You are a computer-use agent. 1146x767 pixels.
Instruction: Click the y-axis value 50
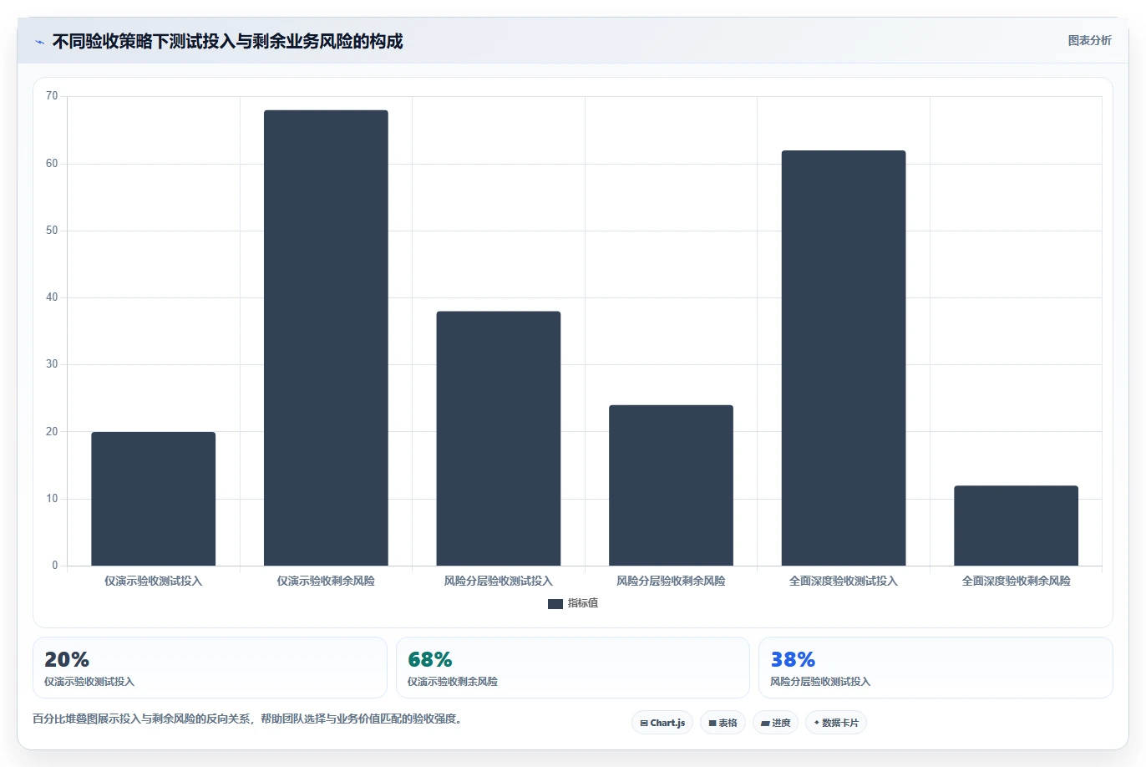(52, 231)
